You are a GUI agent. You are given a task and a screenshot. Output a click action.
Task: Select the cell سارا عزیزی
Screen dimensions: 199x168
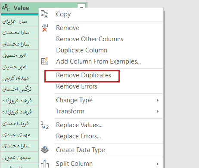(19, 21)
